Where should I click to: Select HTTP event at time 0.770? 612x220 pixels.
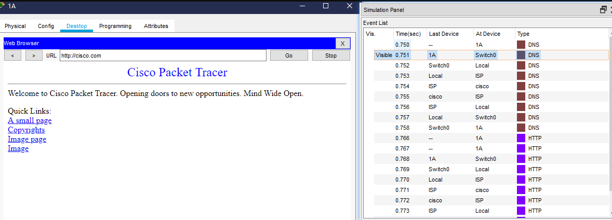coord(491,180)
